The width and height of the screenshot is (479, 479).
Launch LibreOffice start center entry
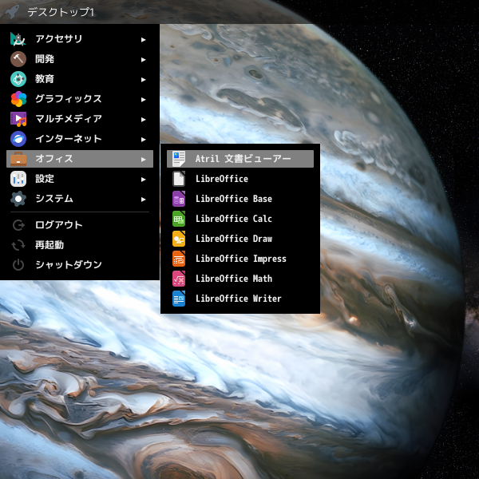coord(240,179)
